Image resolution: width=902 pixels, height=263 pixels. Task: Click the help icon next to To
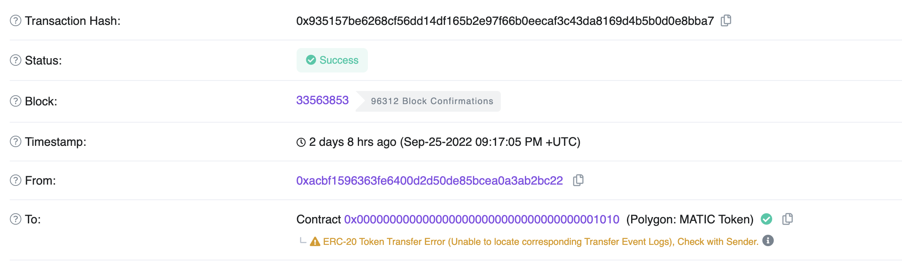click(x=15, y=219)
